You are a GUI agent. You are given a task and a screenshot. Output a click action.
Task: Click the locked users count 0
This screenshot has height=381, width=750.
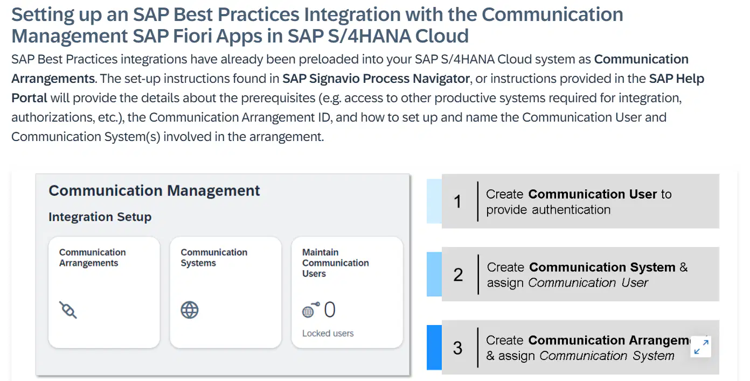pos(330,310)
